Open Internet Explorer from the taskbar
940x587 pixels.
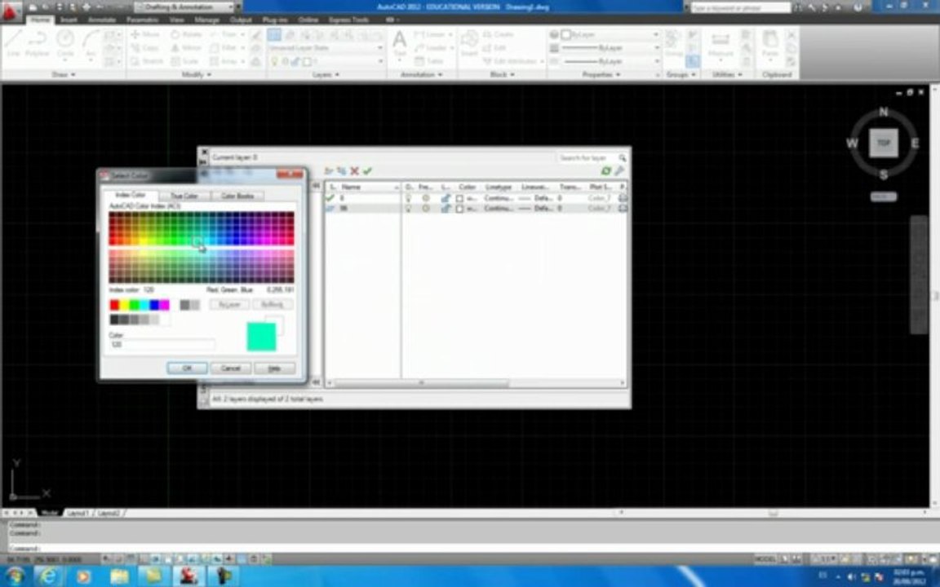coord(48,576)
